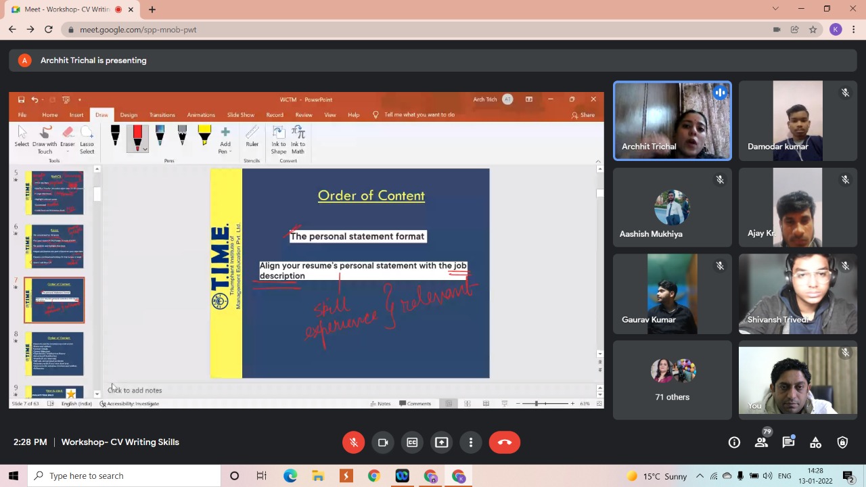Open the Draw tab in PowerPoint ribbon

pyautogui.click(x=101, y=115)
